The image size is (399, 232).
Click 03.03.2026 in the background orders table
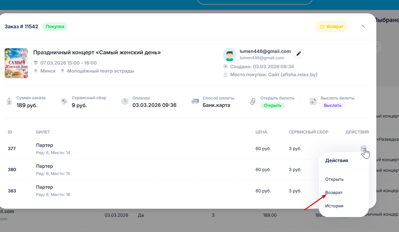point(116,215)
